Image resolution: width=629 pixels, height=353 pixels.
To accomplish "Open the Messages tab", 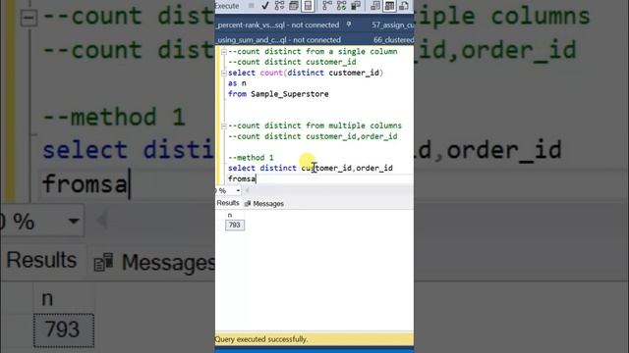I will pos(264,204).
